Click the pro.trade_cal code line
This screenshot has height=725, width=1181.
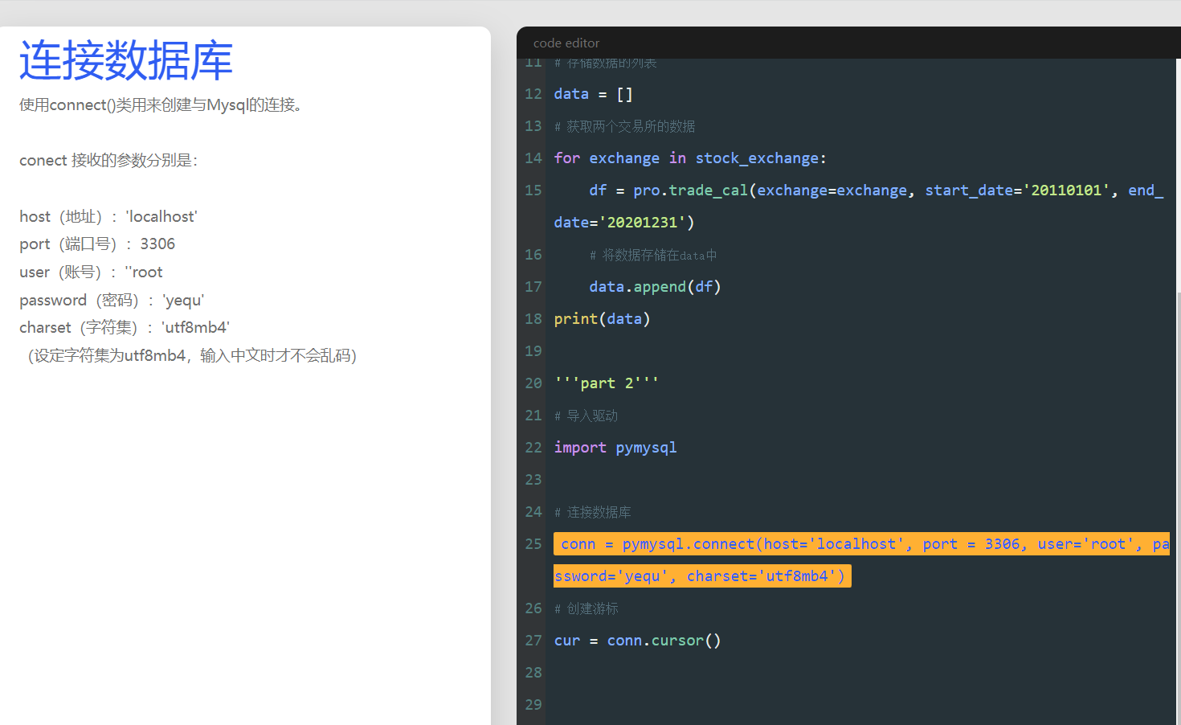pos(877,190)
